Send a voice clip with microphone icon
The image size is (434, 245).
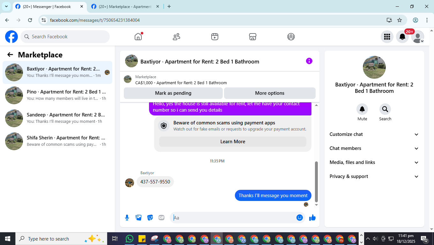tap(127, 218)
